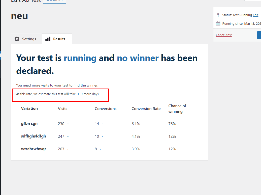Expand the conversions dropdown for gfbn sgn
261x195 pixels.
pyautogui.click(x=102, y=124)
